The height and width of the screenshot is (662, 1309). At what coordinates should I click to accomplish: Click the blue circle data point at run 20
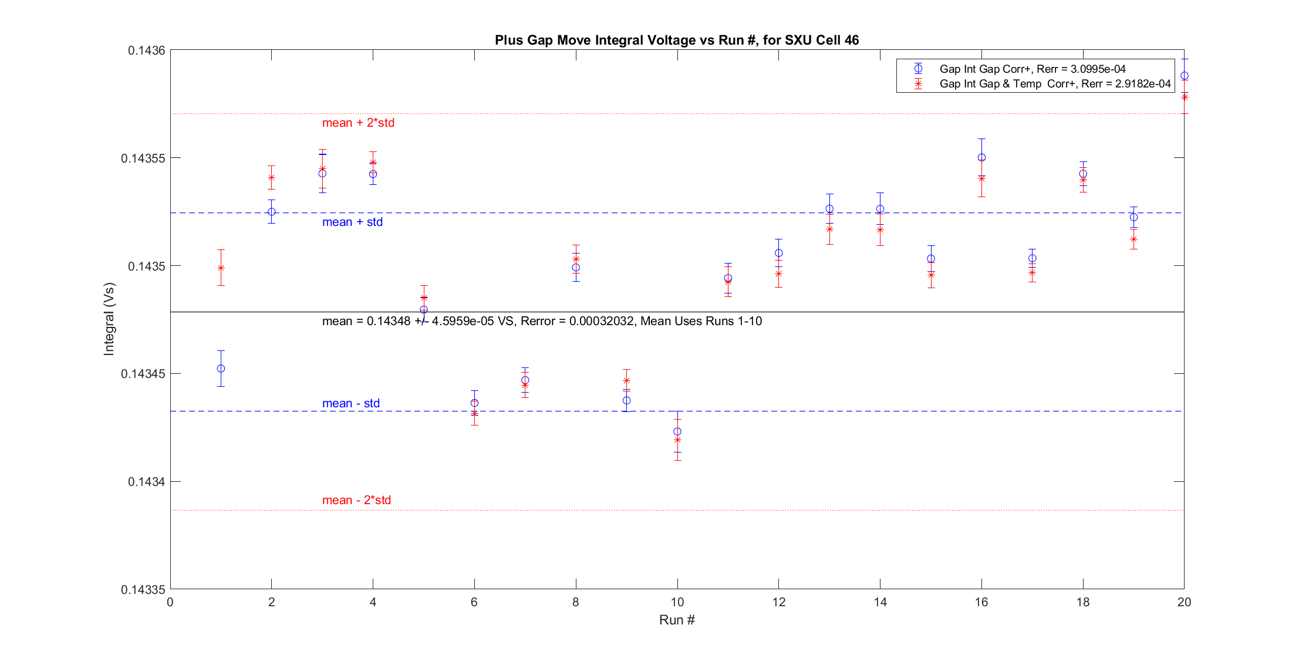click(x=1184, y=76)
